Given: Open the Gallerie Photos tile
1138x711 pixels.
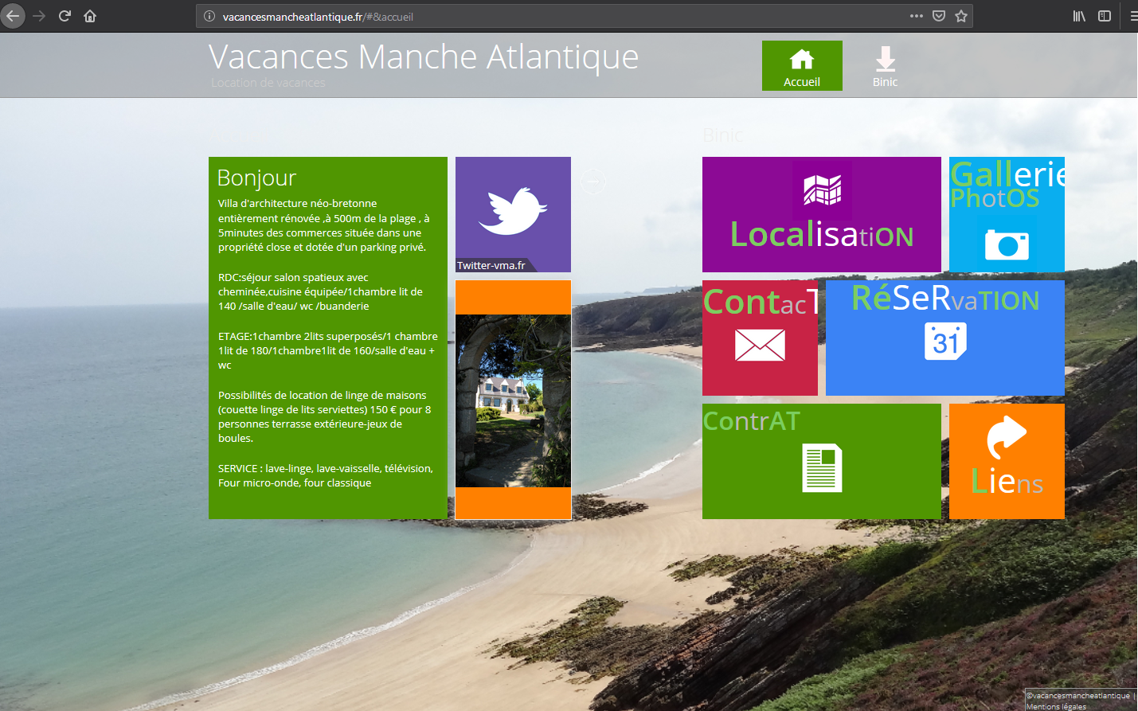Looking at the screenshot, I should (1007, 214).
